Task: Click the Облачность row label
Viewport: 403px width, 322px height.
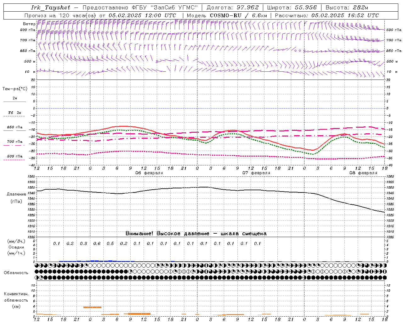Action: [x=16, y=273]
